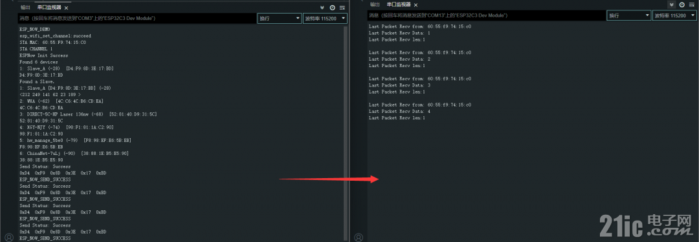Click ESPNow Init Success line
This screenshot has height=242, width=699.
[x=44, y=55]
